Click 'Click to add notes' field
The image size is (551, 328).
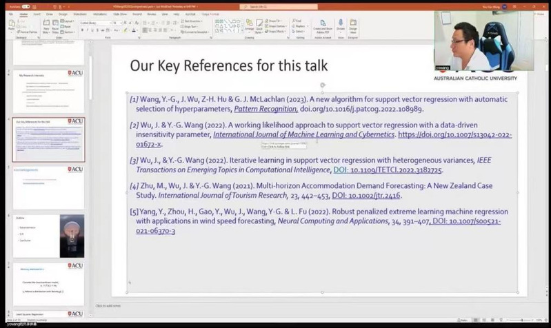coord(108,306)
